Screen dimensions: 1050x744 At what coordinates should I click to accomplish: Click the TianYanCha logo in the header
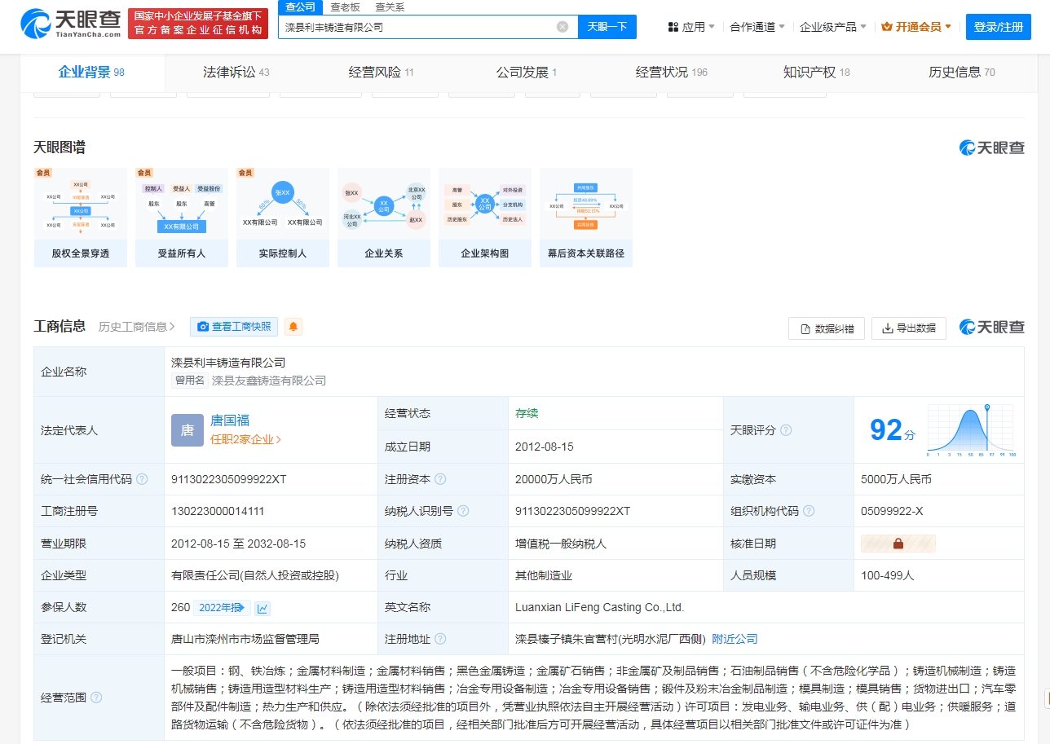[71, 24]
